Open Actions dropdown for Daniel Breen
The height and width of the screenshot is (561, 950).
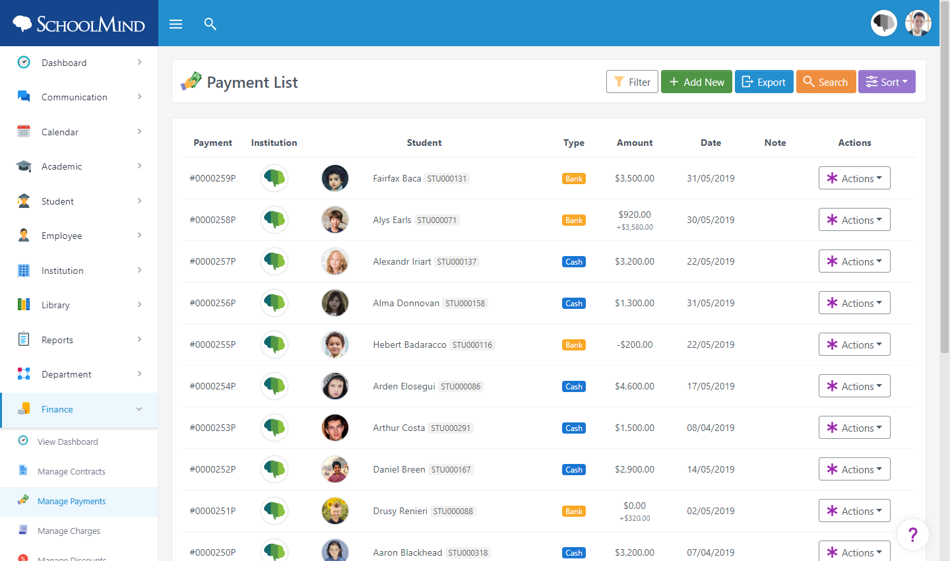pyautogui.click(x=854, y=469)
